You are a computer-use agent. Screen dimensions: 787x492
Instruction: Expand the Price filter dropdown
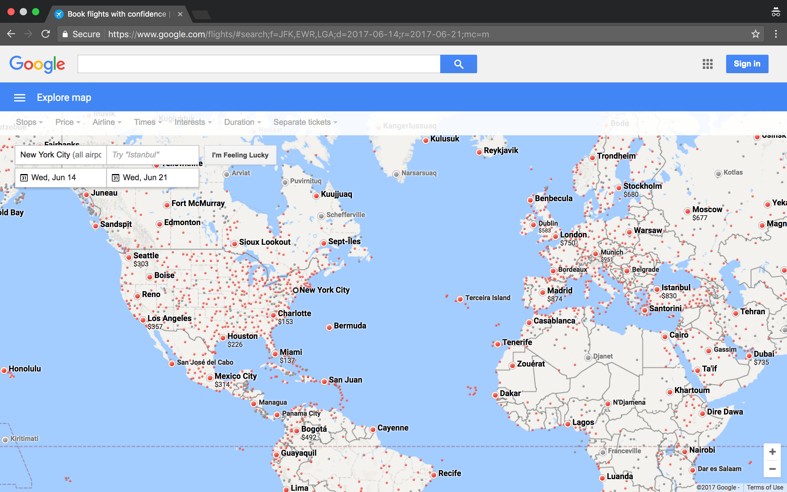[x=68, y=122]
